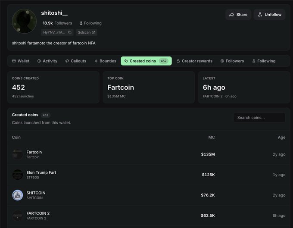Open the Solscan external link

pyautogui.click(x=86, y=32)
